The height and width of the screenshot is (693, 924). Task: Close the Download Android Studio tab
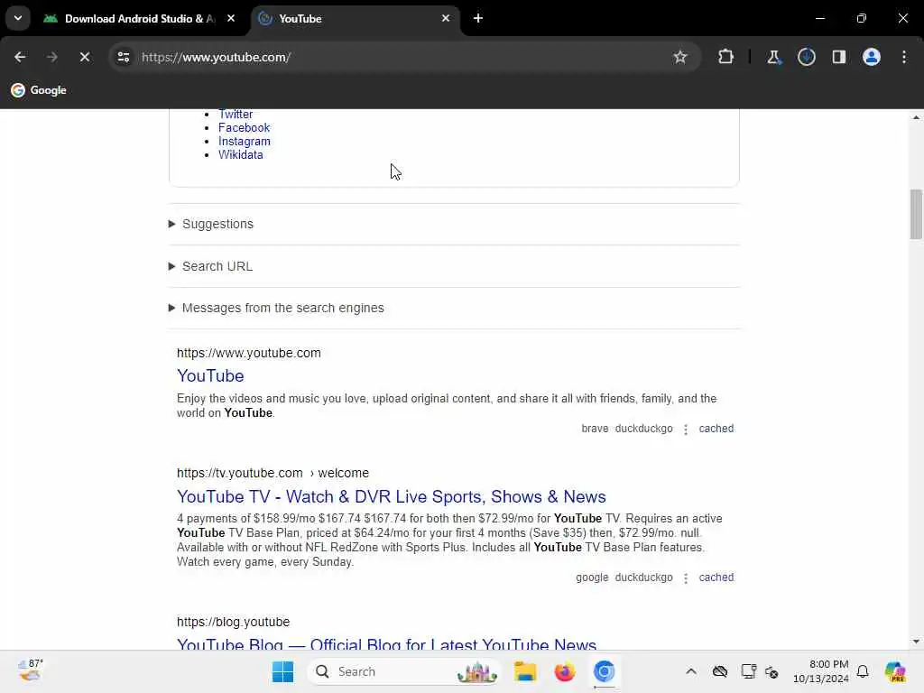pyautogui.click(x=231, y=18)
